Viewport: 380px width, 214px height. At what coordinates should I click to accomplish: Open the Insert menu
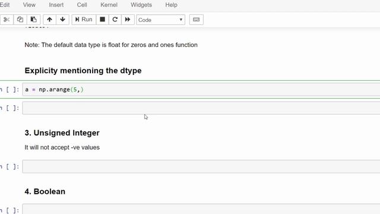tap(56, 5)
